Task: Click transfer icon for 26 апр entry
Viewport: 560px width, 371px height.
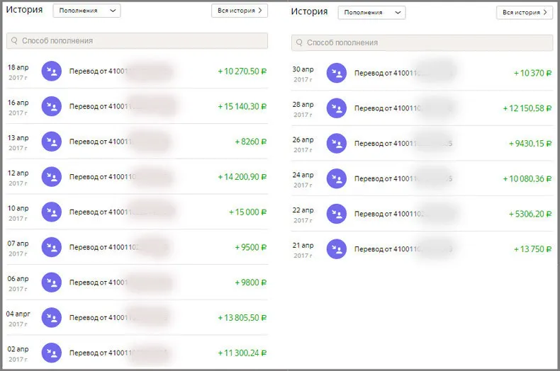Action: click(336, 144)
